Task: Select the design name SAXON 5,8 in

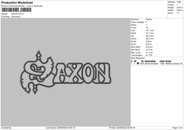Action: 17,14
